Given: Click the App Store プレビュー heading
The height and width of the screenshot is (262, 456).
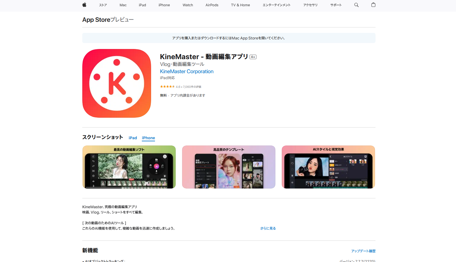Looking at the screenshot, I should 108,19.
